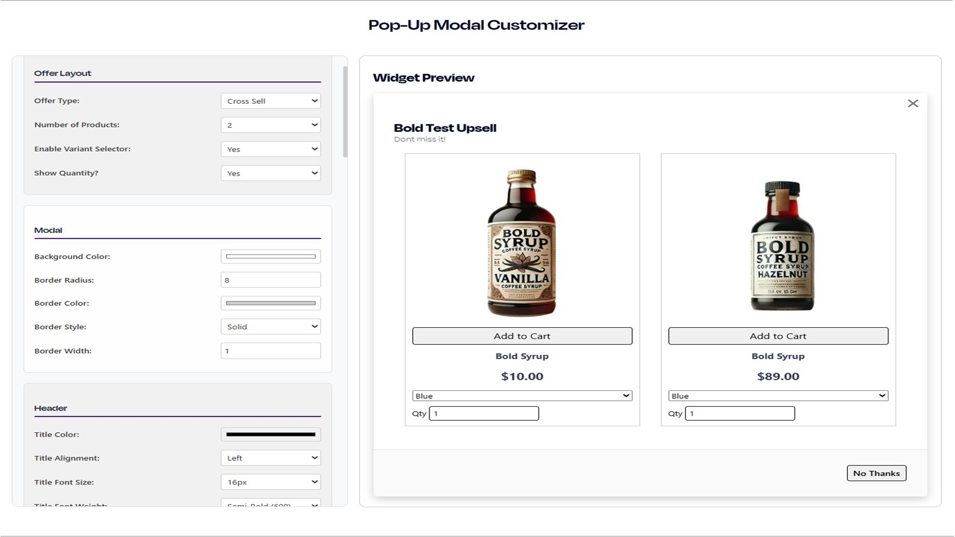955x537 pixels.
Task: Click the Vanilla syrup bottle image
Action: [522, 243]
